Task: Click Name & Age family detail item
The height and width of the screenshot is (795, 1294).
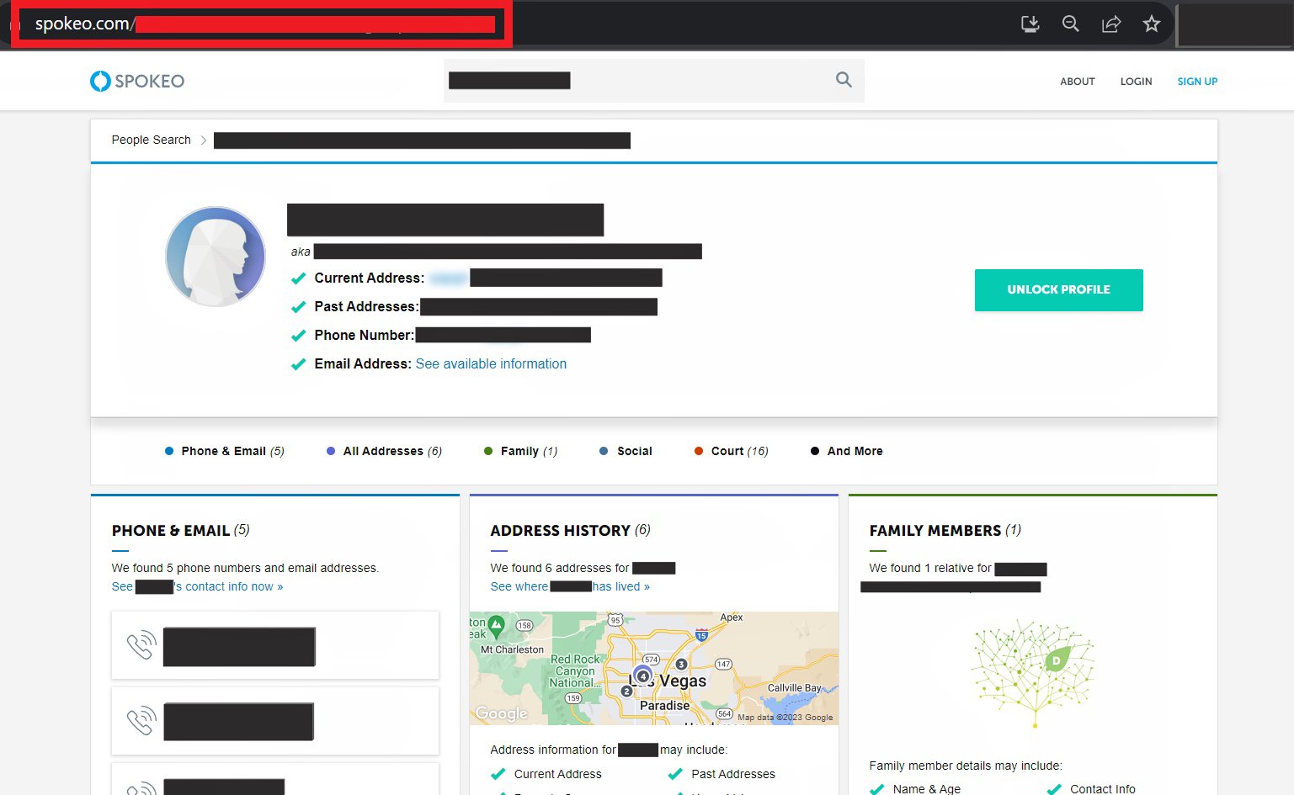Action: [914, 788]
